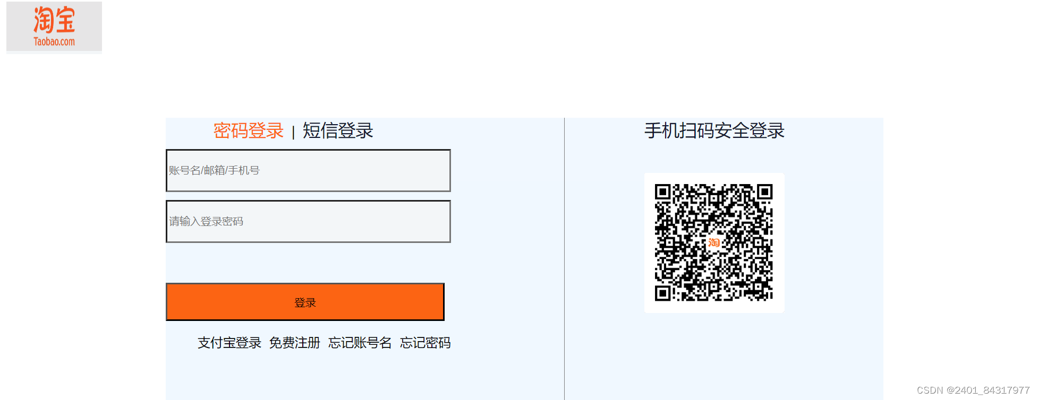1038x400 pixels.
Task: Click the orange 淘宝 characters in the logo
Action: pos(54,20)
